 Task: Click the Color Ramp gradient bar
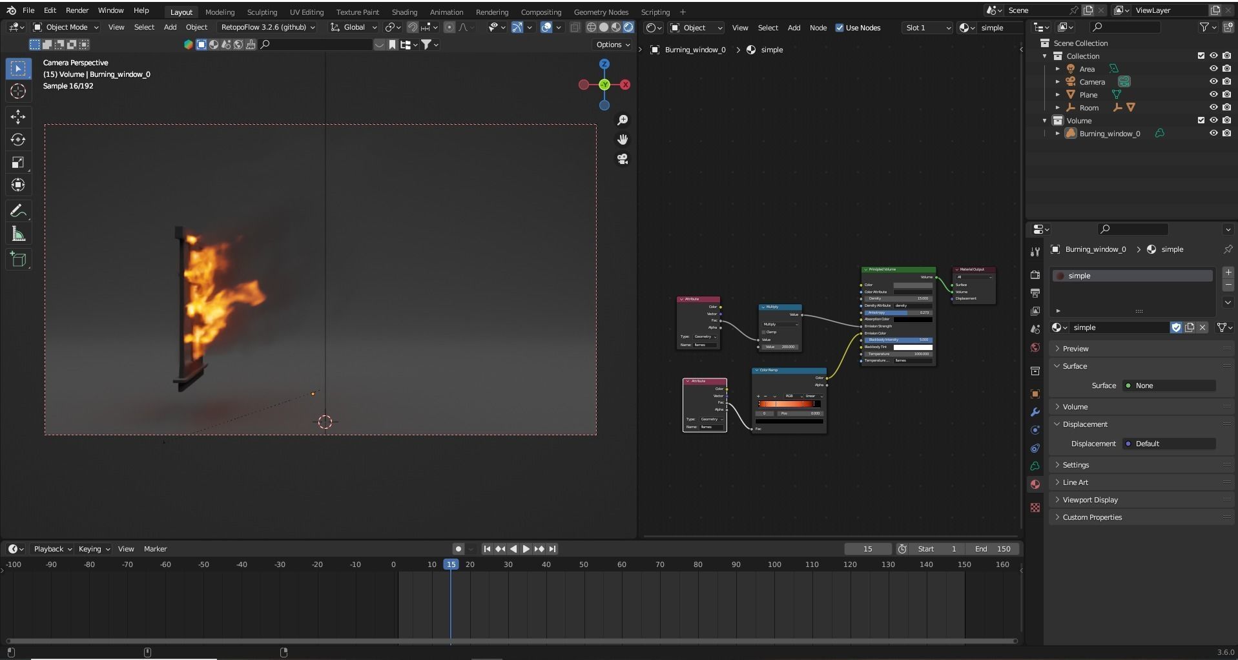(789, 404)
